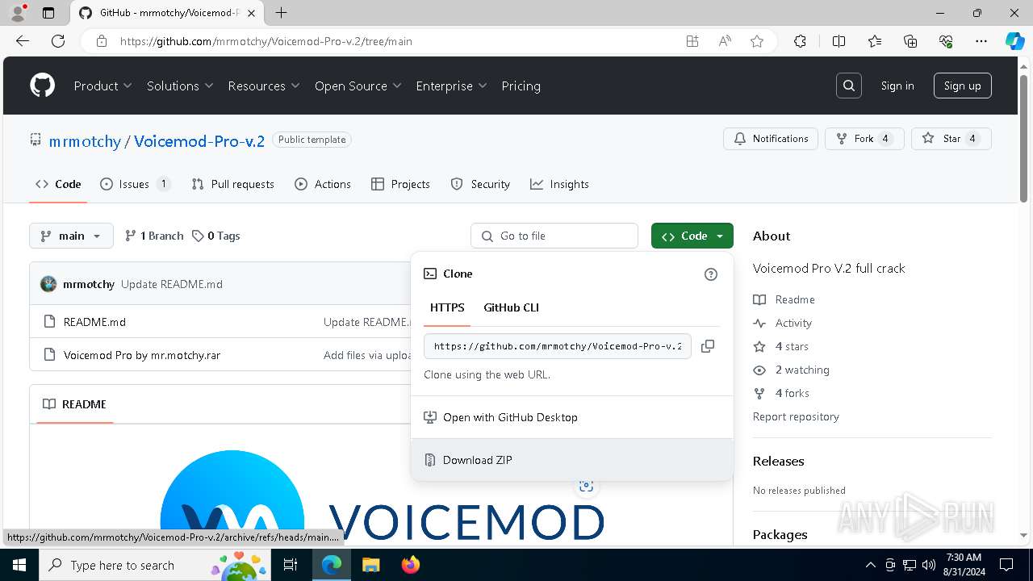
Task: Open Windows notification center
Action: [x=1006, y=565]
